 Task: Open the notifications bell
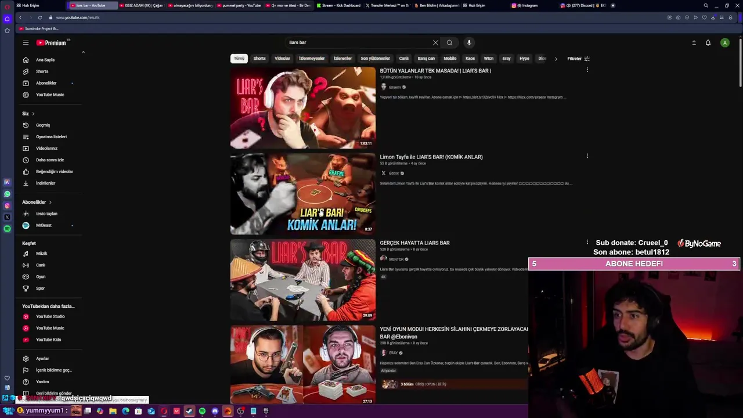(x=708, y=42)
